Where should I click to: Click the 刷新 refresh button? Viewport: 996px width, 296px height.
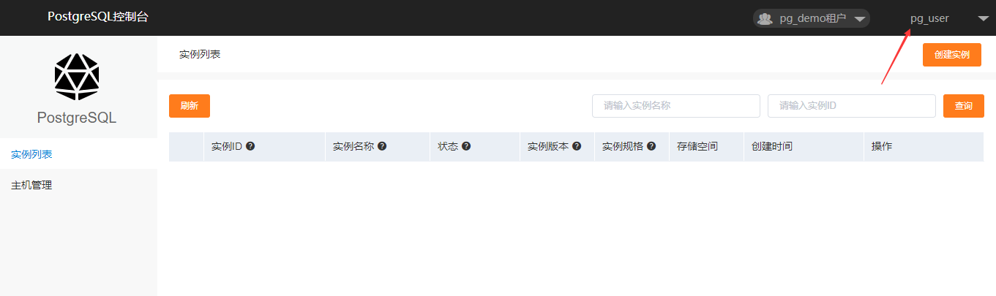point(189,106)
